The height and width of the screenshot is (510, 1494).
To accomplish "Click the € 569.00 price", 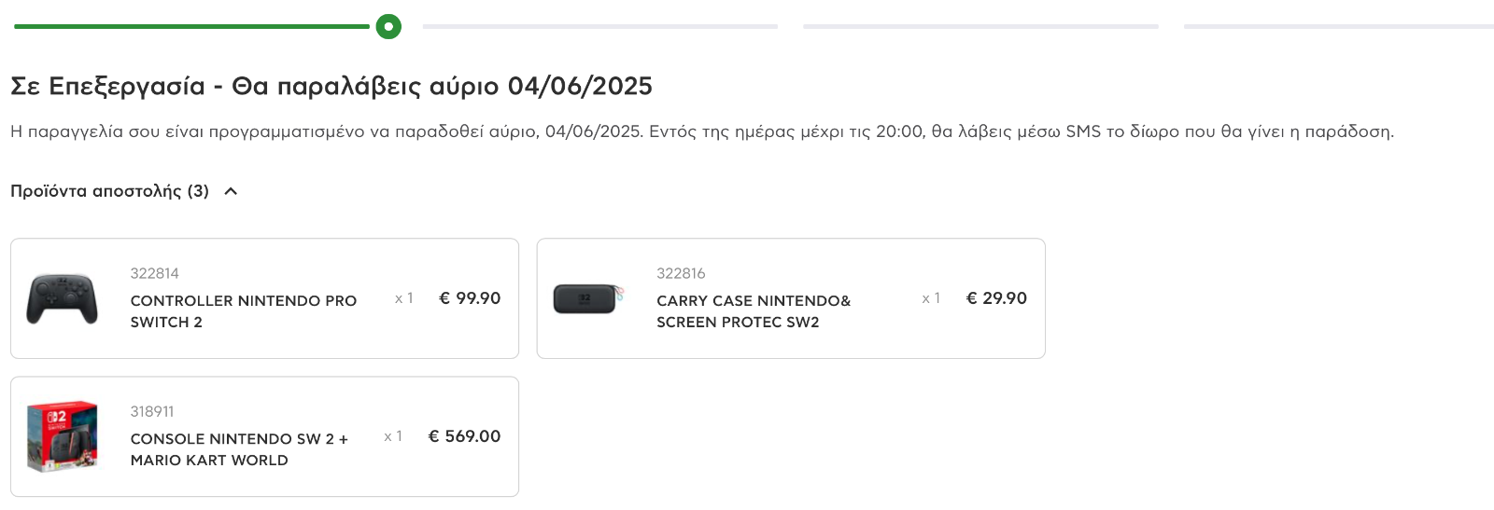I will (464, 436).
